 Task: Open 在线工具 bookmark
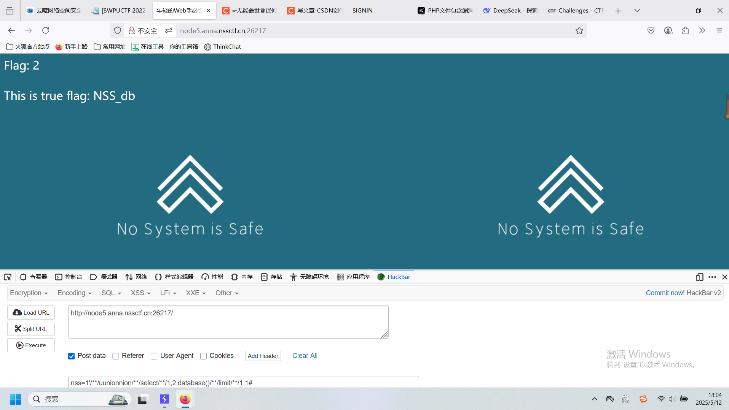[x=165, y=46]
